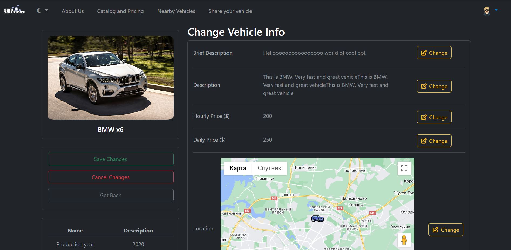The width and height of the screenshot is (511, 250).
Task: Expand the theme selector dropdown arrow
Action: pos(46,10)
